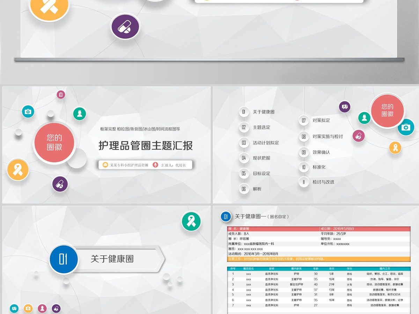The width and height of the screenshot is (419, 314).
Task: Click the orange ribbon icon on the top cropped slide
Action: point(49,6)
